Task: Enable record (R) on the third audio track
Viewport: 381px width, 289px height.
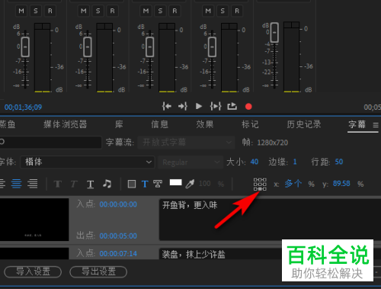Action: coord(174,11)
